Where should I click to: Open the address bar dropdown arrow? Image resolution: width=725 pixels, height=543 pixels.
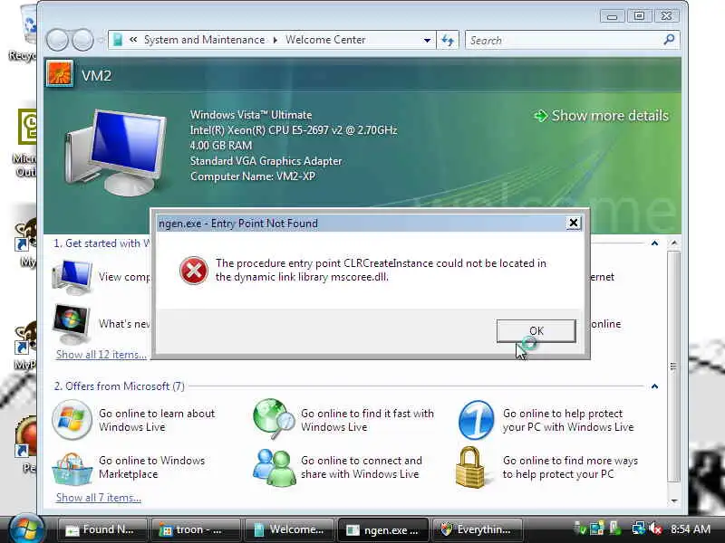(427, 40)
